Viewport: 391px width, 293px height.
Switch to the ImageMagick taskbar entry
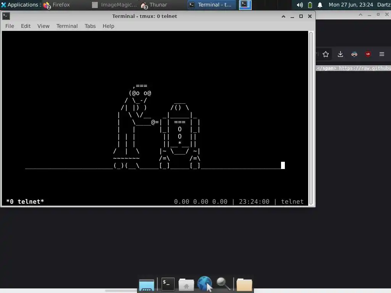(x=115, y=5)
